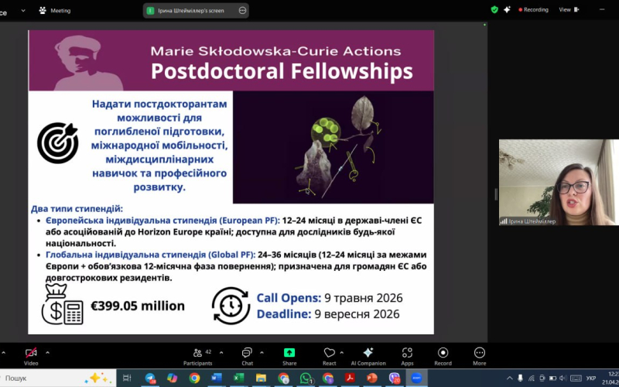This screenshot has height=387, width=619.
Task: Open Telegram from taskbar
Action: 150,378
